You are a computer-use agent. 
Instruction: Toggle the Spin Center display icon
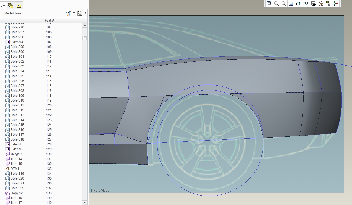tap(336, 4)
